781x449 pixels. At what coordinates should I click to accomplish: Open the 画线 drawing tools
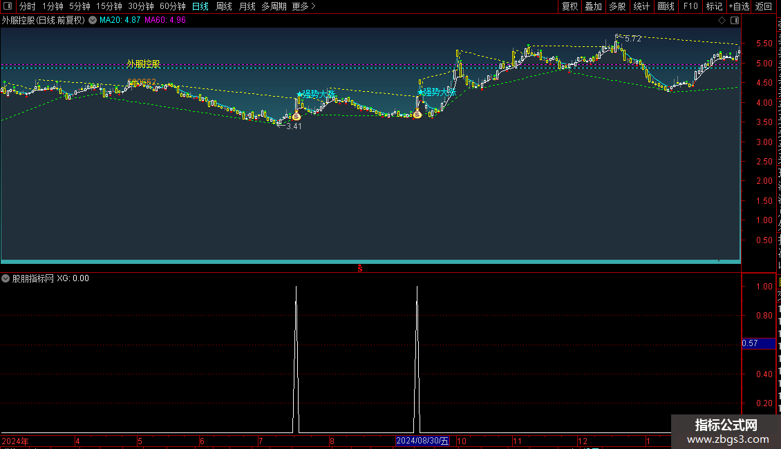pyautogui.click(x=666, y=6)
